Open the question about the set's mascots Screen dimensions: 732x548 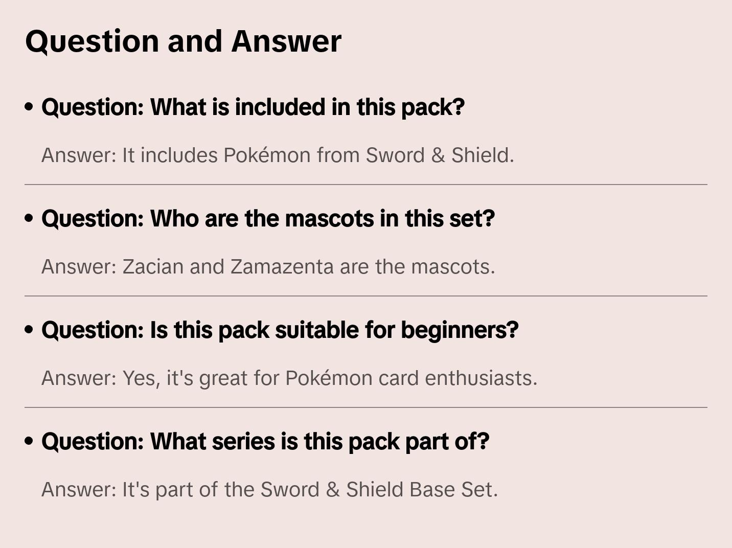(268, 219)
